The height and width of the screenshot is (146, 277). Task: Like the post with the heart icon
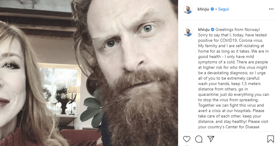click(187, 139)
